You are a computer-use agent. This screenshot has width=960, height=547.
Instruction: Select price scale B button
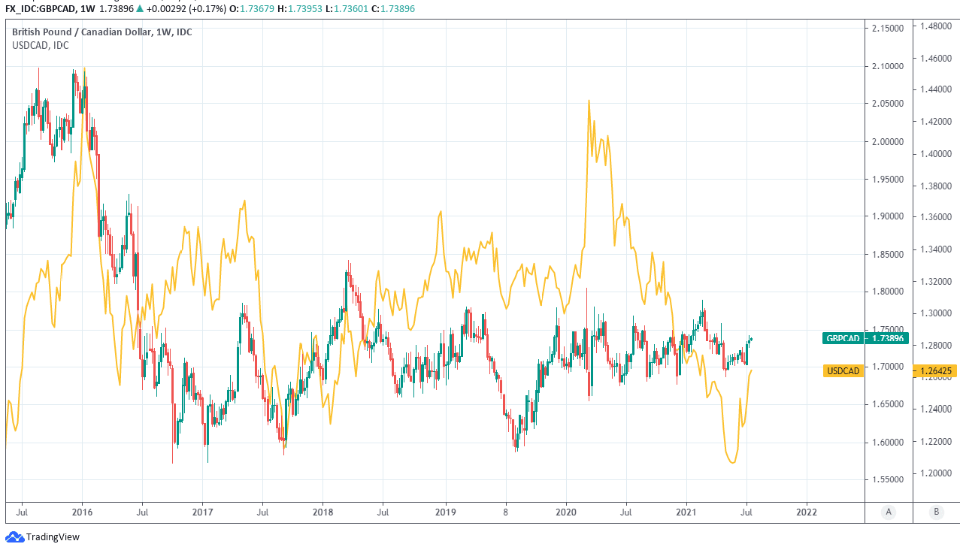936,512
